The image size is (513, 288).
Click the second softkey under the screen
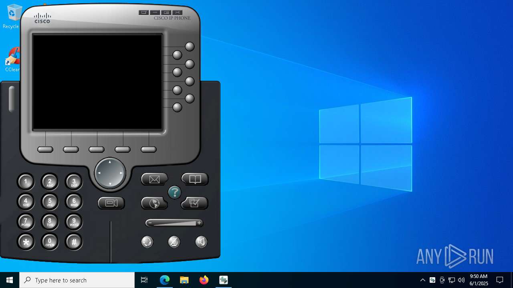(71, 150)
